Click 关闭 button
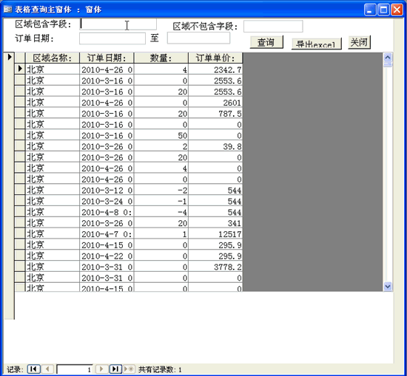 (359, 42)
